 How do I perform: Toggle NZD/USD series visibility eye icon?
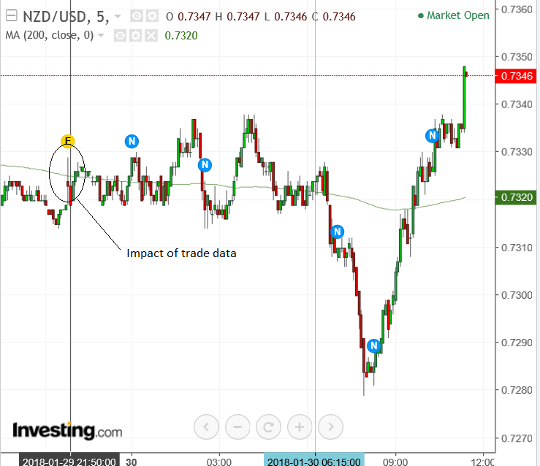click(137, 16)
